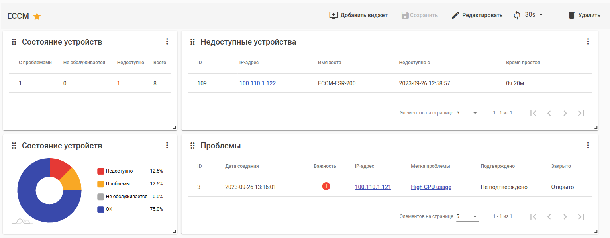Image resolution: width=610 pixels, height=238 pixels.
Task: Open items-per-page dropdown in Проблемы
Action: tap(467, 216)
